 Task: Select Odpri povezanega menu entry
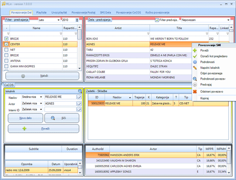point(211,74)
